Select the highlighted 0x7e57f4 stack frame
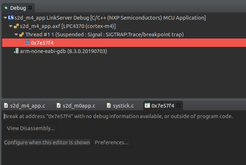 (x=124, y=43)
